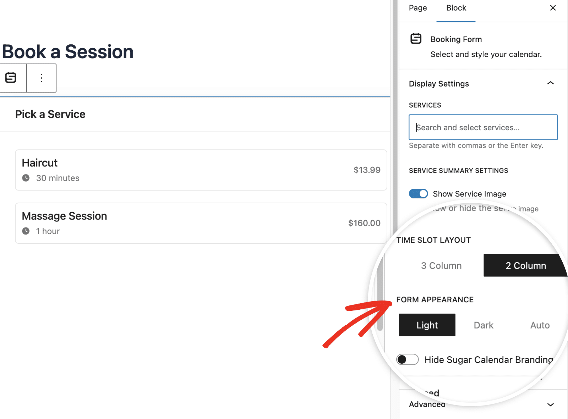This screenshot has width=568, height=419.
Task: Select Dark form appearance
Action: (483, 325)
